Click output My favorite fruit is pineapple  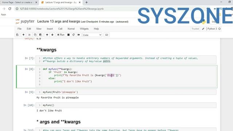click(x=58, y=98)
